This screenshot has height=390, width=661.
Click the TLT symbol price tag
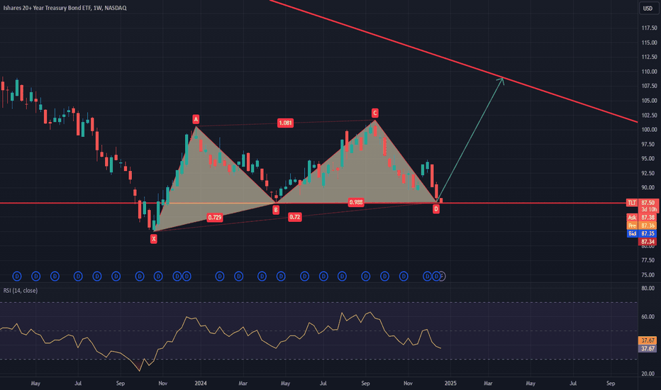[x=631, y=203]
